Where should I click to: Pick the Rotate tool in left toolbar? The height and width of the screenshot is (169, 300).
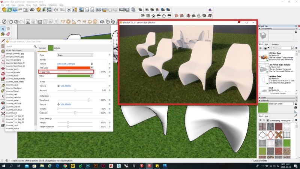[3, 74]
